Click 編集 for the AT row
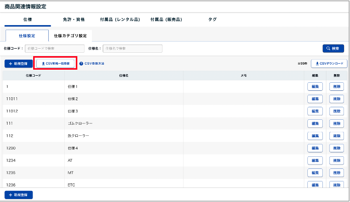Viewport: 350px width, 202px height. 315,160
